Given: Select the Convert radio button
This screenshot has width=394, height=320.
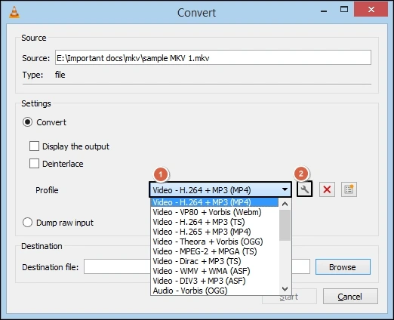Looking at the screenshot, I should [27, 122].
